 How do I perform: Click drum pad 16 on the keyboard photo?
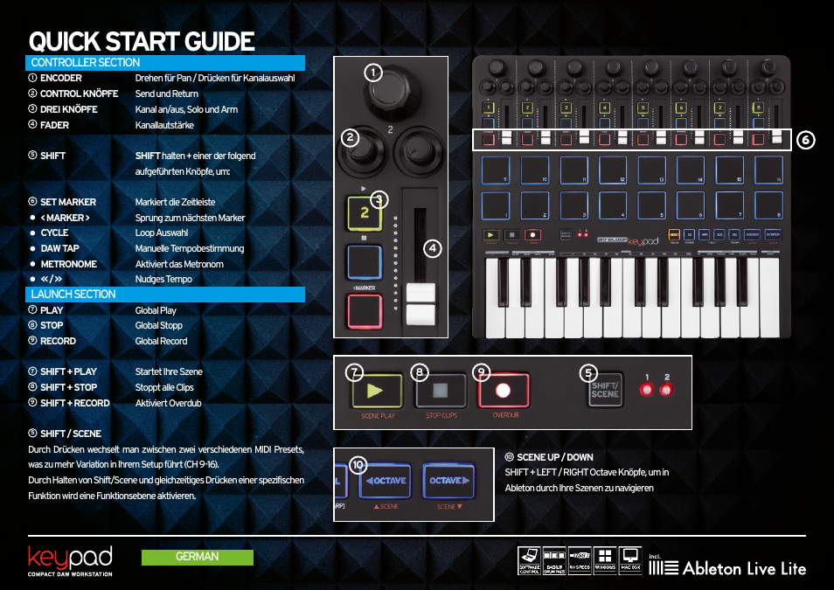[x=768, y=170]
